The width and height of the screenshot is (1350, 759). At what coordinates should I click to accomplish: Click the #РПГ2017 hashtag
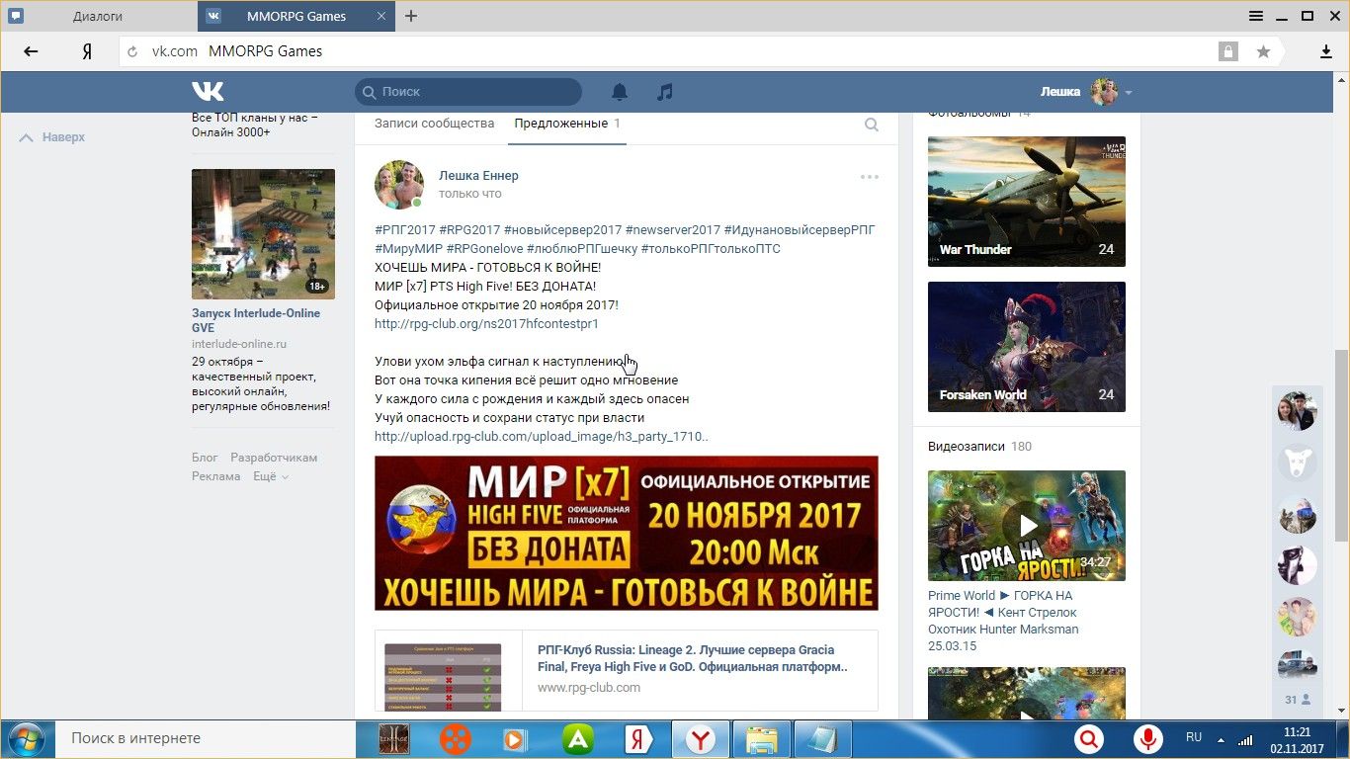(x=405, y=229)
